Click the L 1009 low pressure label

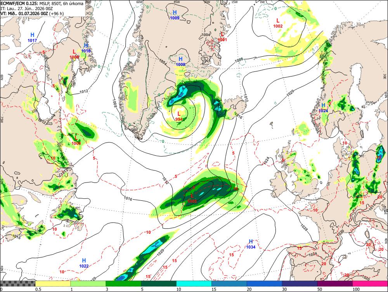(x=74, y=54)
